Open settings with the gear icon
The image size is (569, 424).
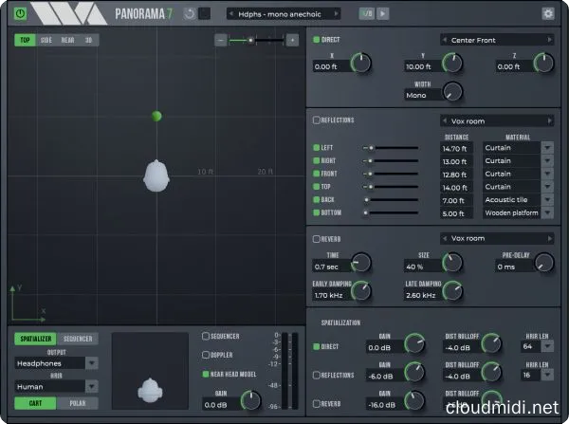tap(547, 14)
